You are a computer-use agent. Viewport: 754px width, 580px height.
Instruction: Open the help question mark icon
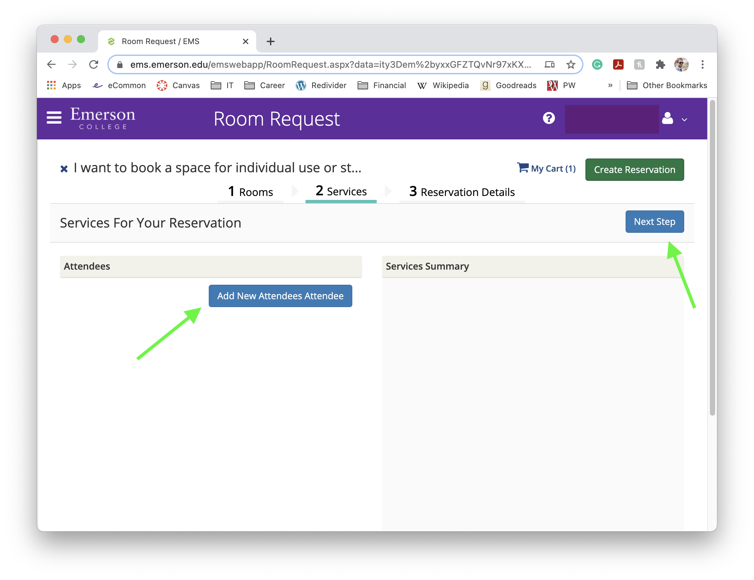[549, 118]
